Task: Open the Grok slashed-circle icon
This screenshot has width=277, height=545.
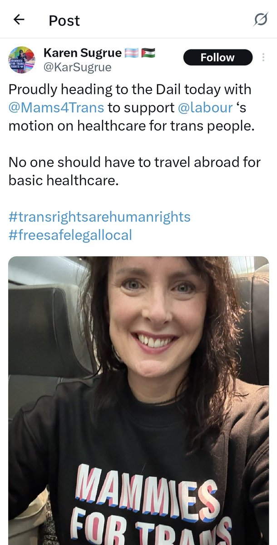Action: coord(260,20)
